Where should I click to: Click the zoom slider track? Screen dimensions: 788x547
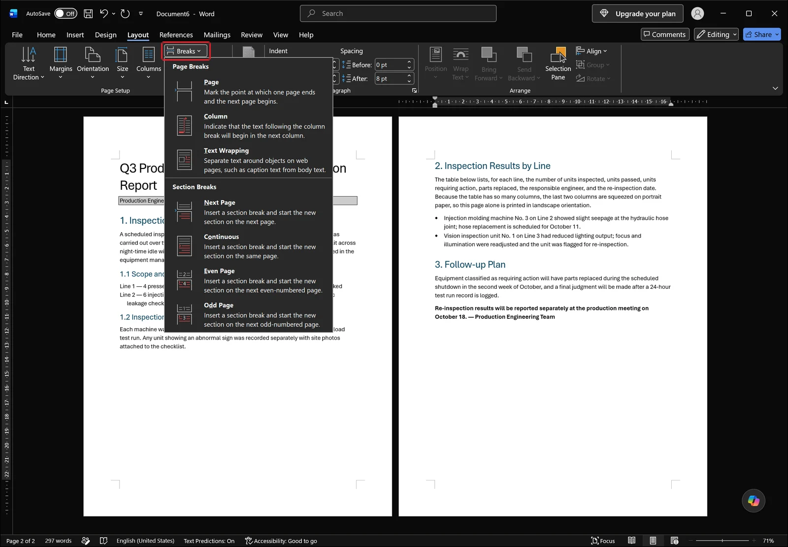722,541
